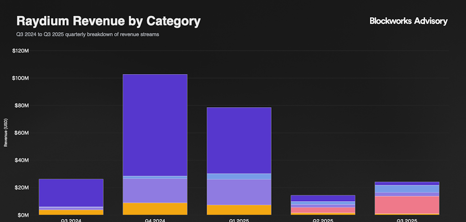This screenshot has width=466, height=222.
Task: Select the orange segment of Q3 2024 bar
Action: [71, 212]
